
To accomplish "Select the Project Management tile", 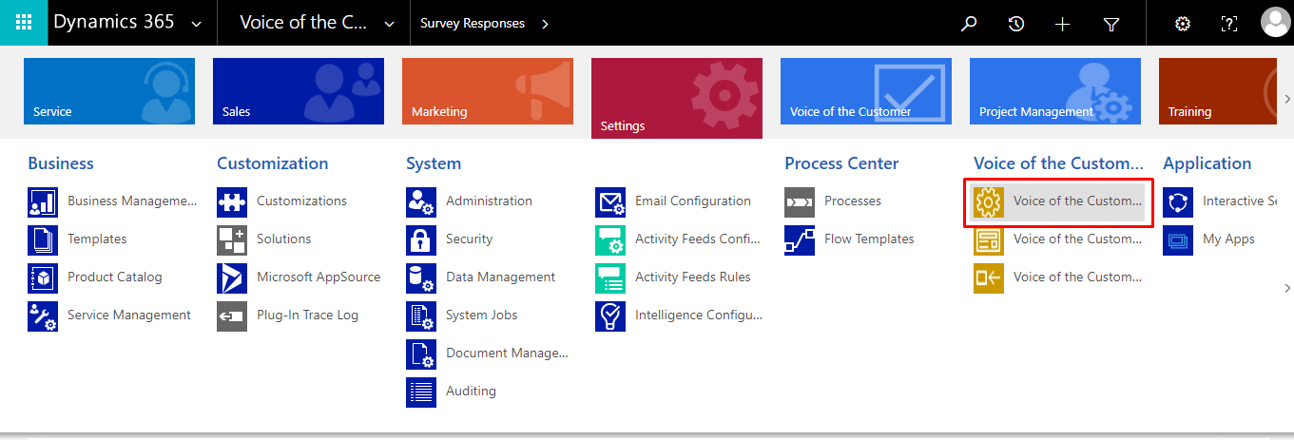I will pos(1055,91).
